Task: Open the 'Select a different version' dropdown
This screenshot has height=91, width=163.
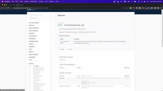Action: [40, 15]
